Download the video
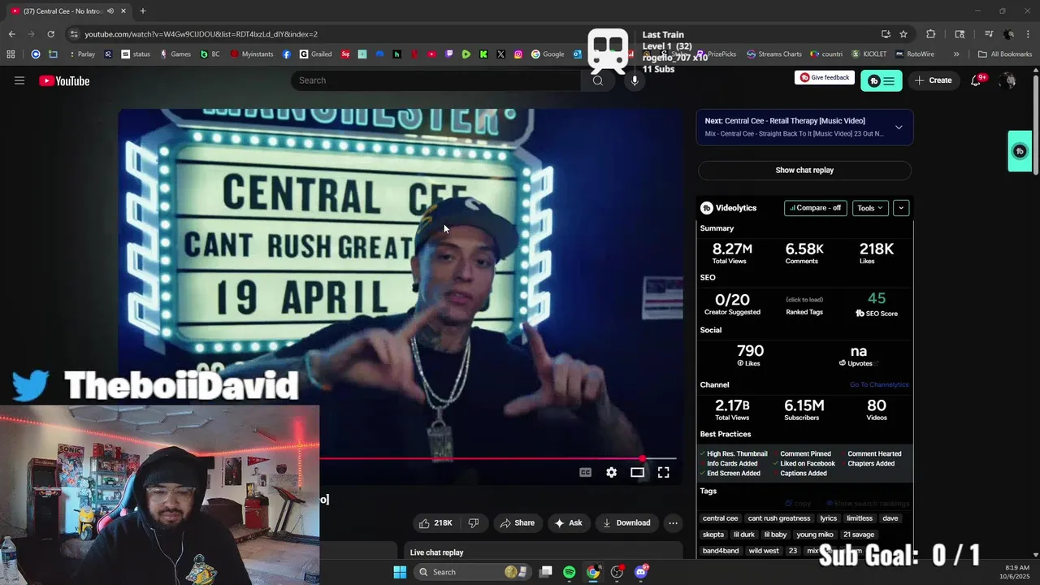This screenshot has height=585, width=1040. point(626,522)
